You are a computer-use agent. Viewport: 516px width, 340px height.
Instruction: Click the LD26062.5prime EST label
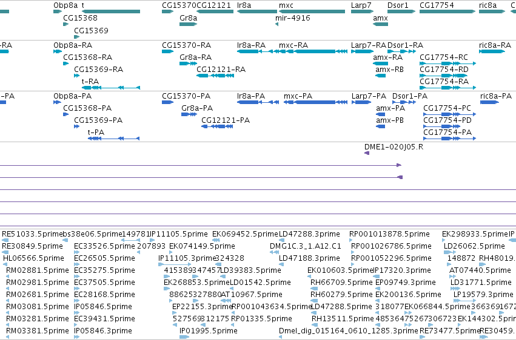474,246
